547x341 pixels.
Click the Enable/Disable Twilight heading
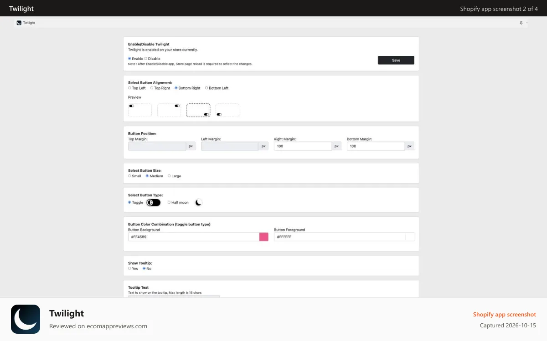(149, 44)
